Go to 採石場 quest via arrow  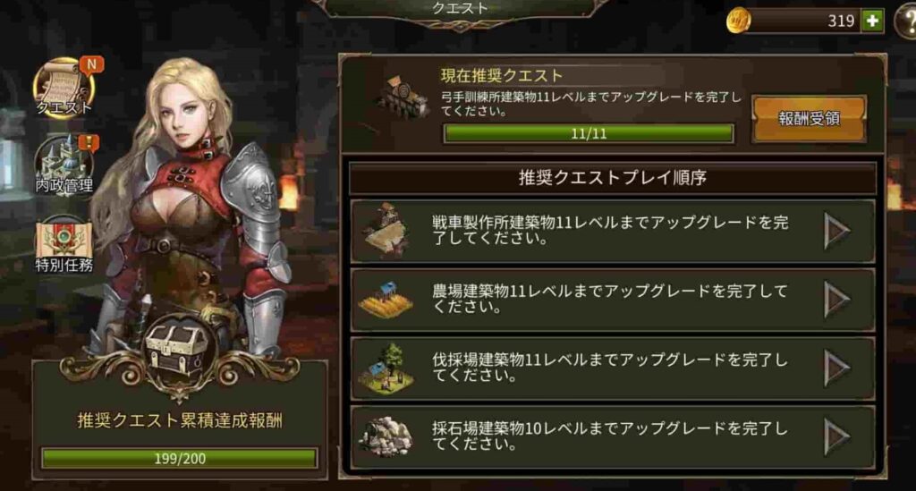pyautogui.click(x=836, y=436)
